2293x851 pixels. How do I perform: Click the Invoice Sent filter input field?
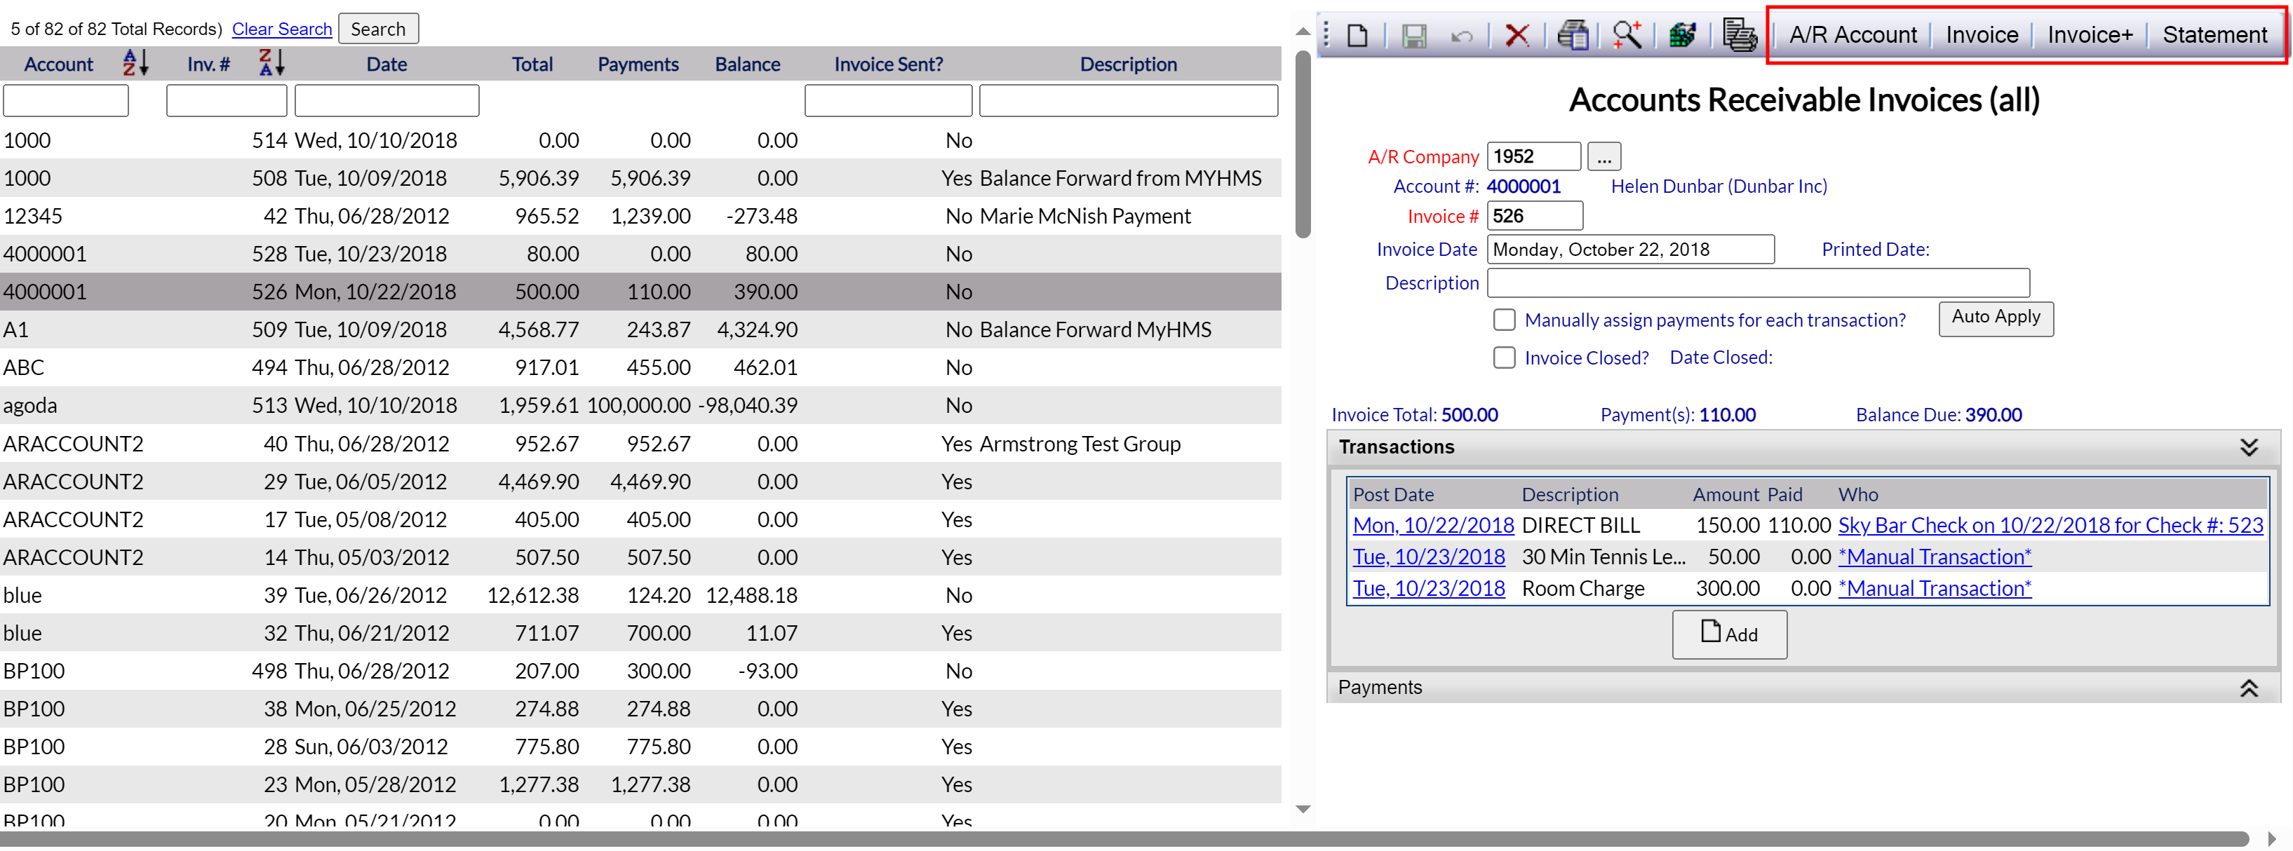click(x=887, y=100)
